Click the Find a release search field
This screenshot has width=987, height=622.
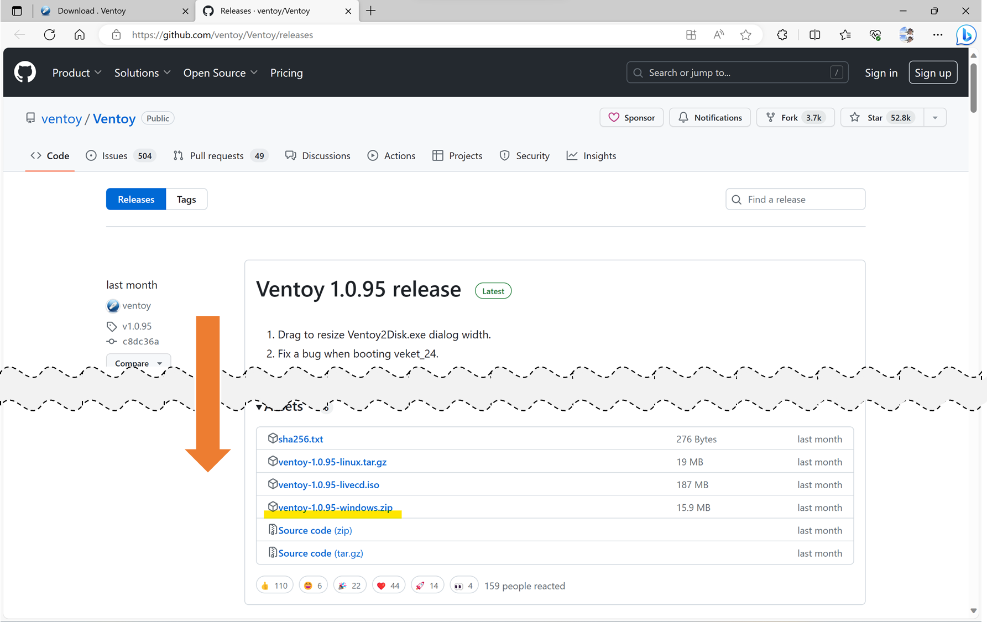tap(795, 199)
